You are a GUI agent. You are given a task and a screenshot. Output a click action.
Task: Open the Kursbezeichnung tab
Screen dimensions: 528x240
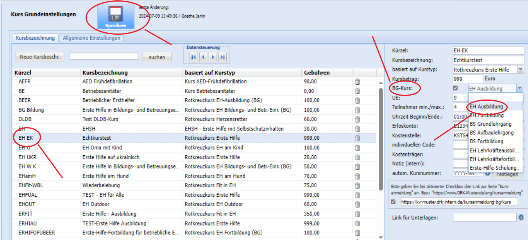click(x=35, y=38)
